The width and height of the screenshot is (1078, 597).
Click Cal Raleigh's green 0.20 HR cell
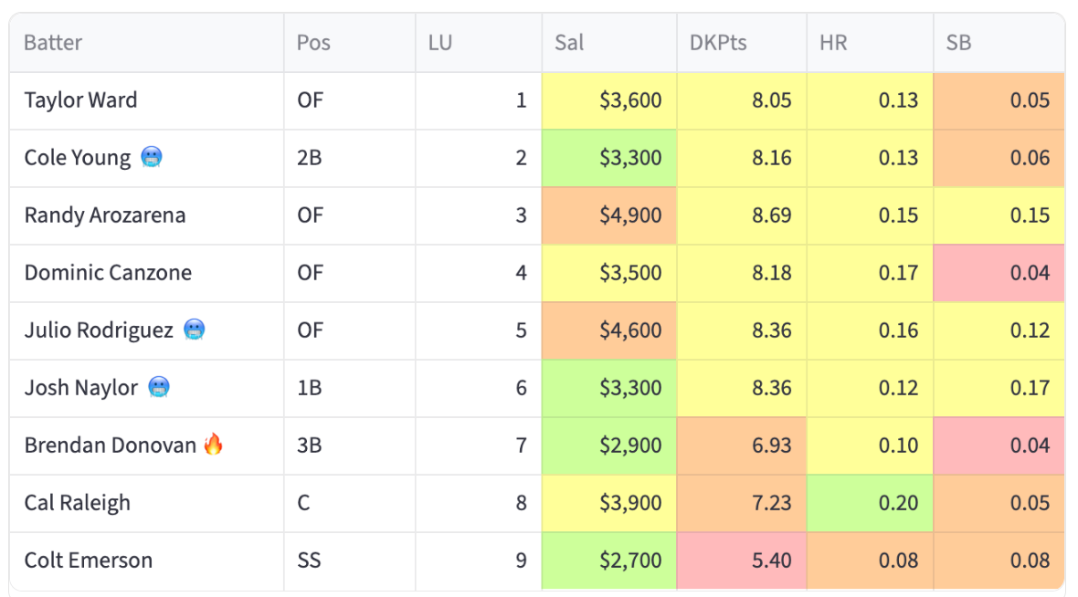click(x=870, y=503)
